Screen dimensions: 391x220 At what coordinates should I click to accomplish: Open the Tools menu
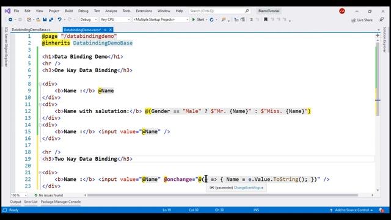click(x=126, y=11)
